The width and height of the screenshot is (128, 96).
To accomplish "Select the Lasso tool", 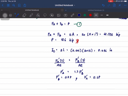I will 45,15.
